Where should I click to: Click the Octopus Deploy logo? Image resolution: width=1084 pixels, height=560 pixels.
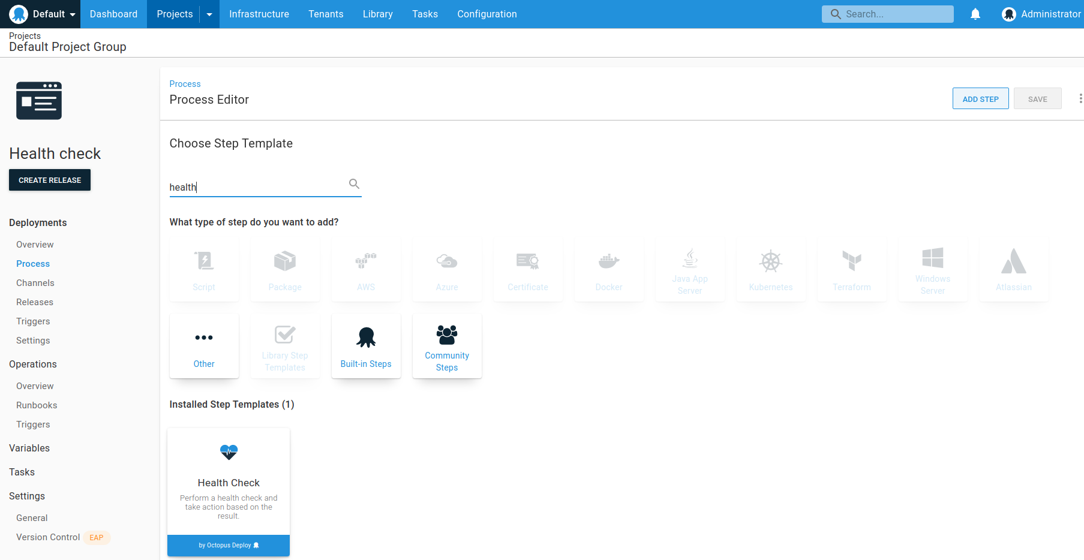18,14
